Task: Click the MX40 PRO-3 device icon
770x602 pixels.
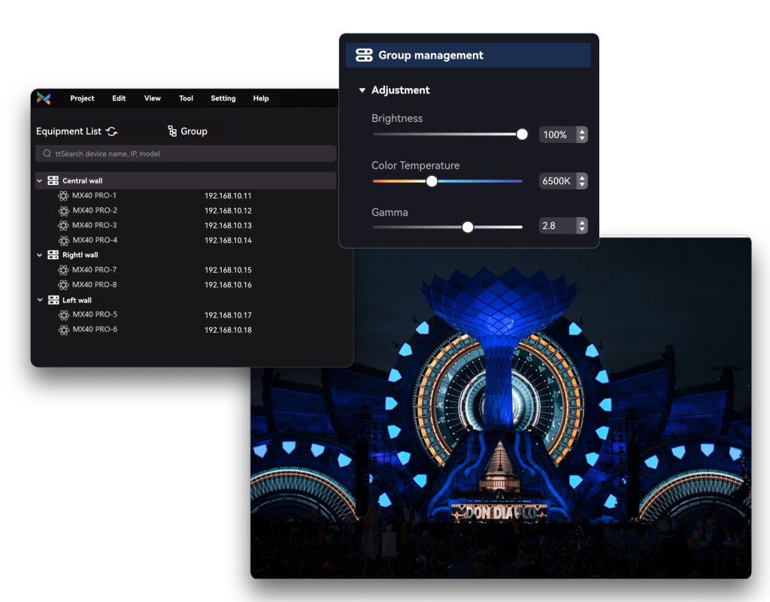Action: (x=63, y=225)
